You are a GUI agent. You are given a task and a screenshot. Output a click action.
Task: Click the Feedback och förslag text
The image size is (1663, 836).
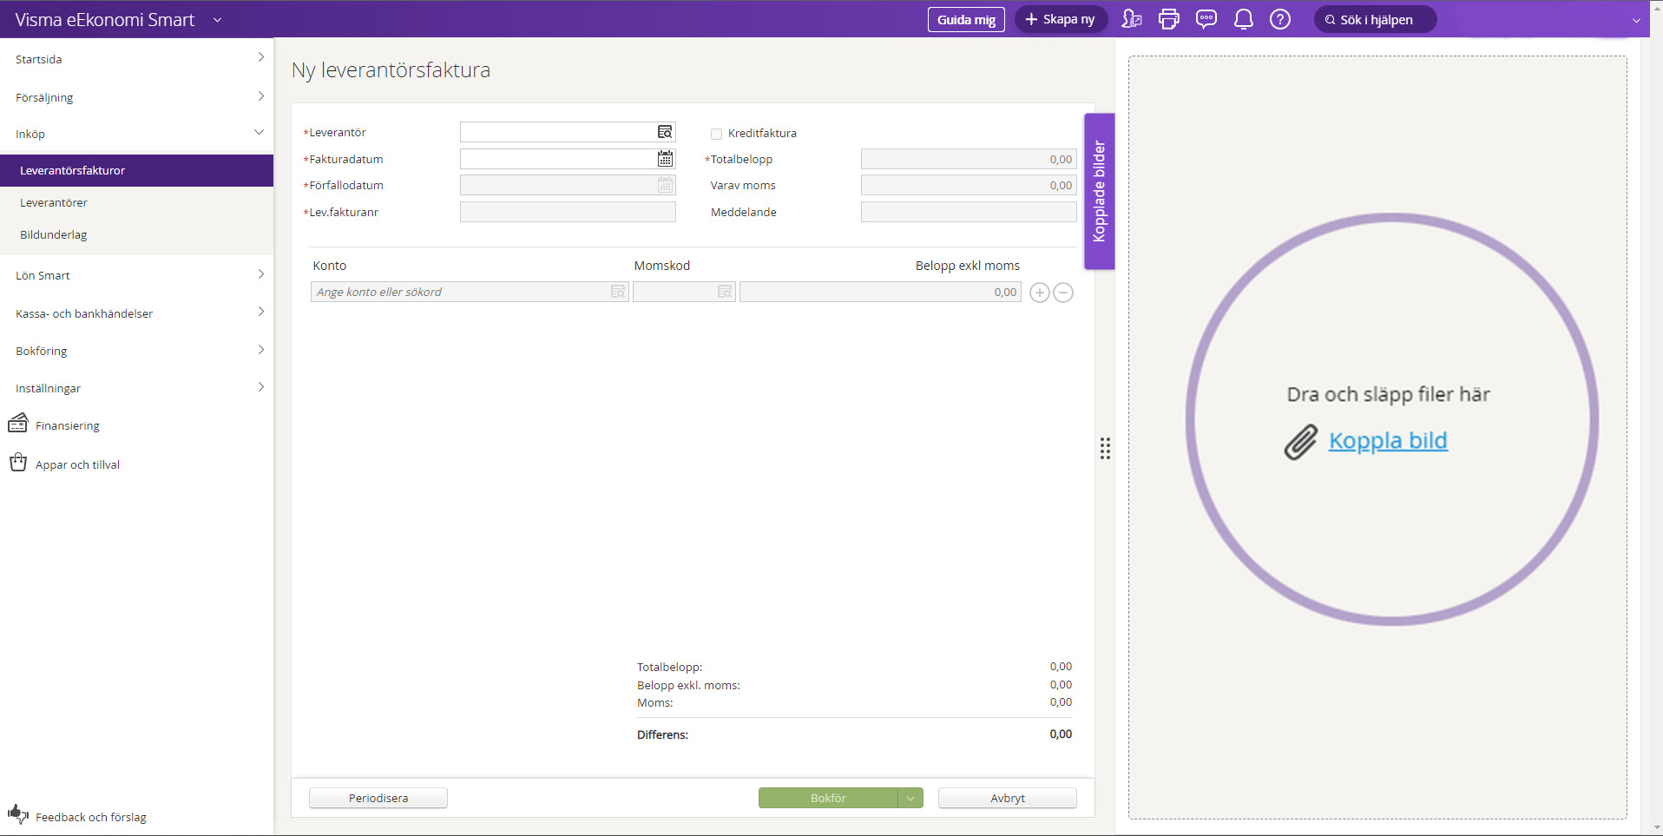coord(90,817)
